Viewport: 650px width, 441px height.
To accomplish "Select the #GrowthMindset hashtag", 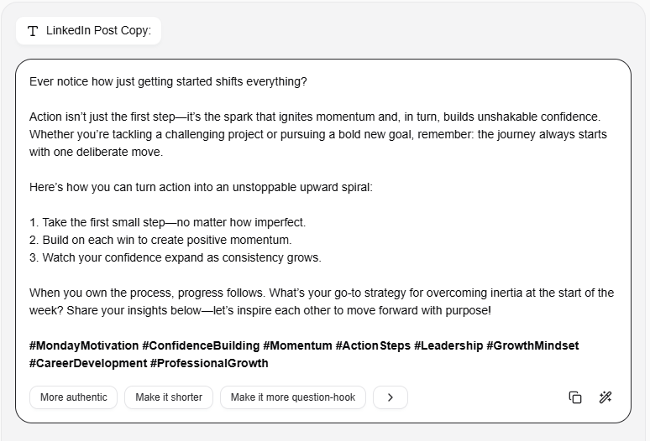I will (x=532, y=345).
